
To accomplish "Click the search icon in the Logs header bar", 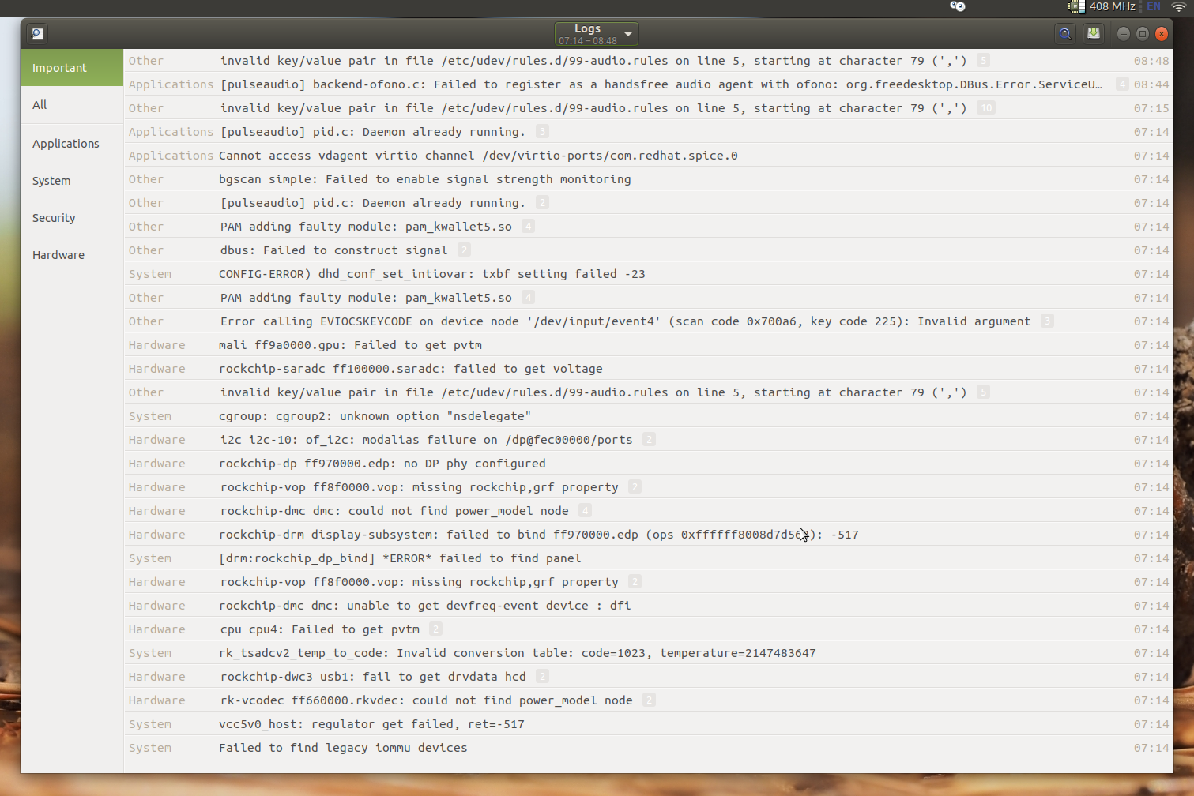I will 1064,34.
